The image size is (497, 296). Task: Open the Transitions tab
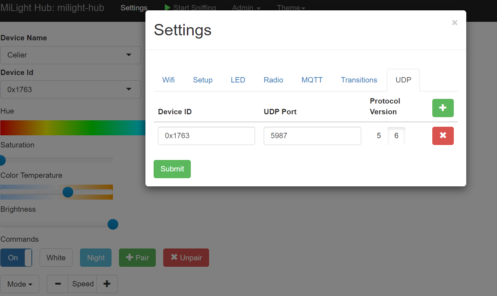[359, 80]
